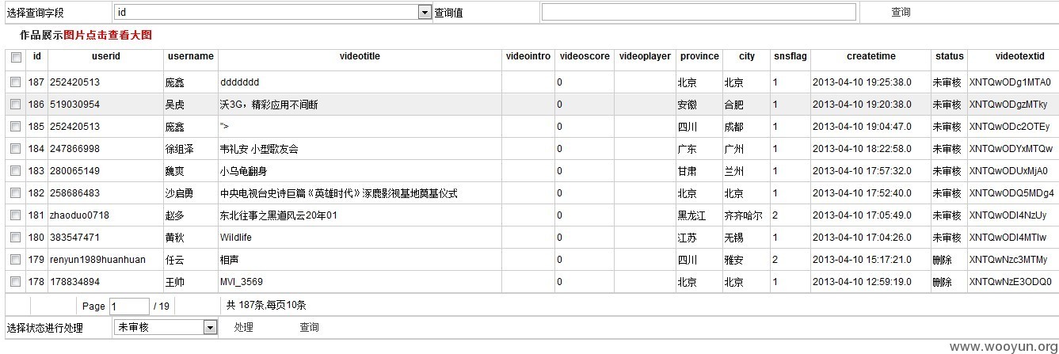This screenshot has width=1059, height=354.
Task: Click userid 178834894
Action: click(75, 282)
